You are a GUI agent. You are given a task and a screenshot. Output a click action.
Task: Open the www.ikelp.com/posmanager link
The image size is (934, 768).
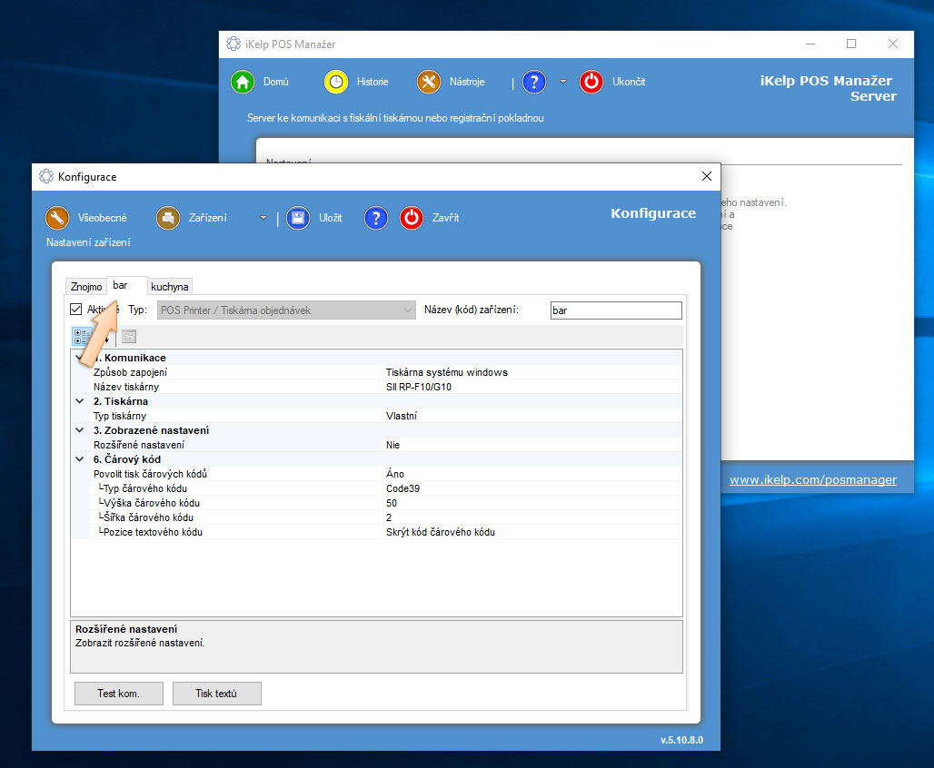point(812,479)
